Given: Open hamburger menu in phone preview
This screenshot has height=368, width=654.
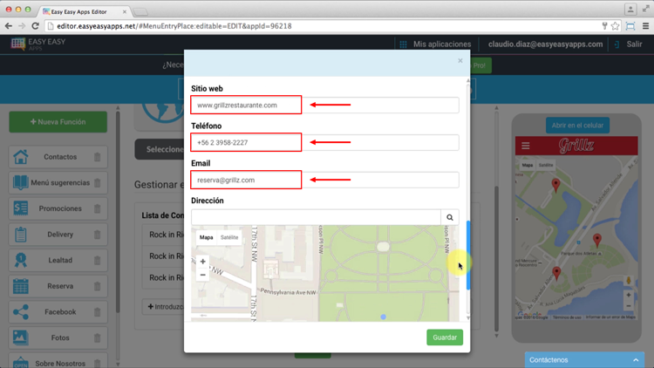Looking at the screenshot, I should (526, 146).
